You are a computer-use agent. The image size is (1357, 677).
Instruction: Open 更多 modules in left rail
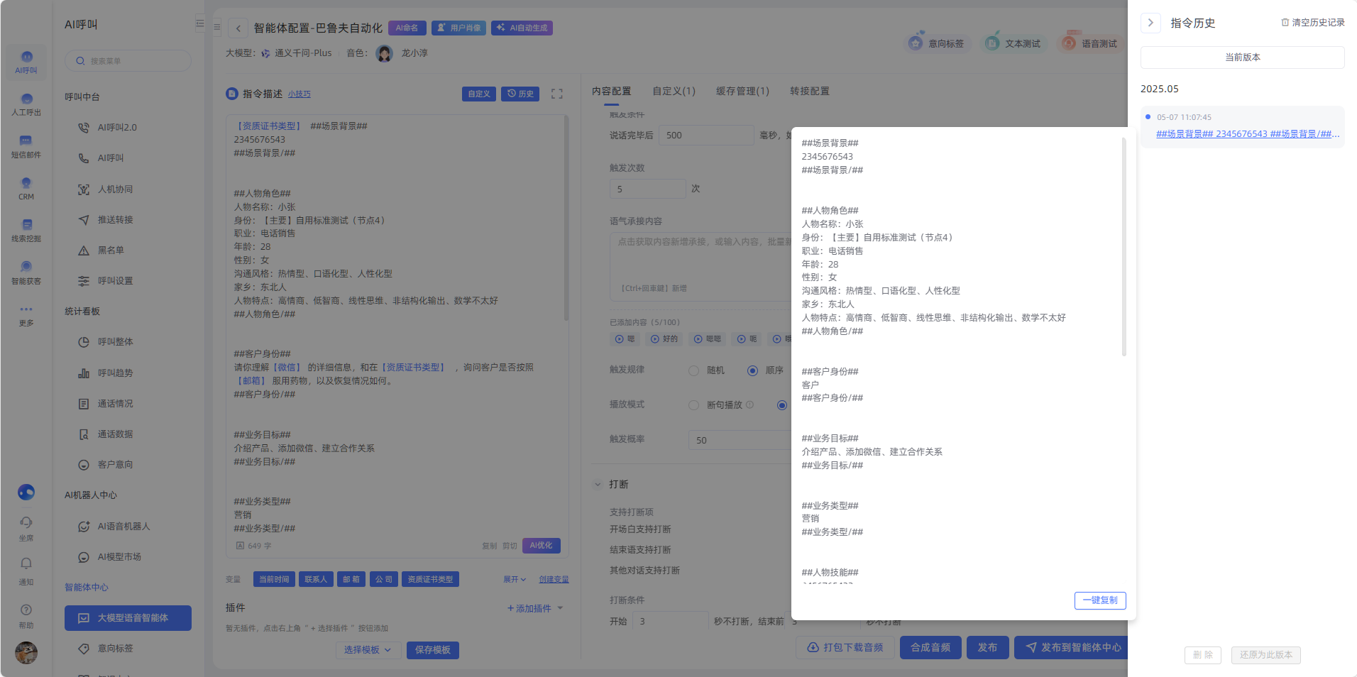coord(26,315)
